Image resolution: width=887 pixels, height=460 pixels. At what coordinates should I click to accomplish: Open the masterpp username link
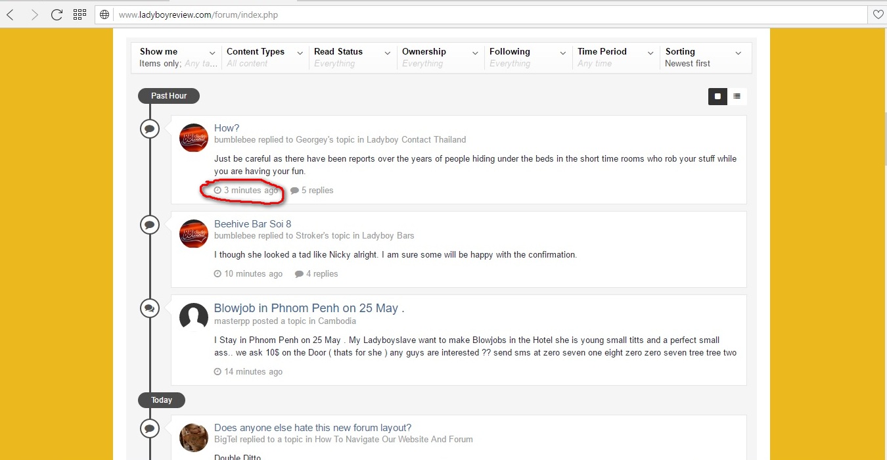[233, 321]
